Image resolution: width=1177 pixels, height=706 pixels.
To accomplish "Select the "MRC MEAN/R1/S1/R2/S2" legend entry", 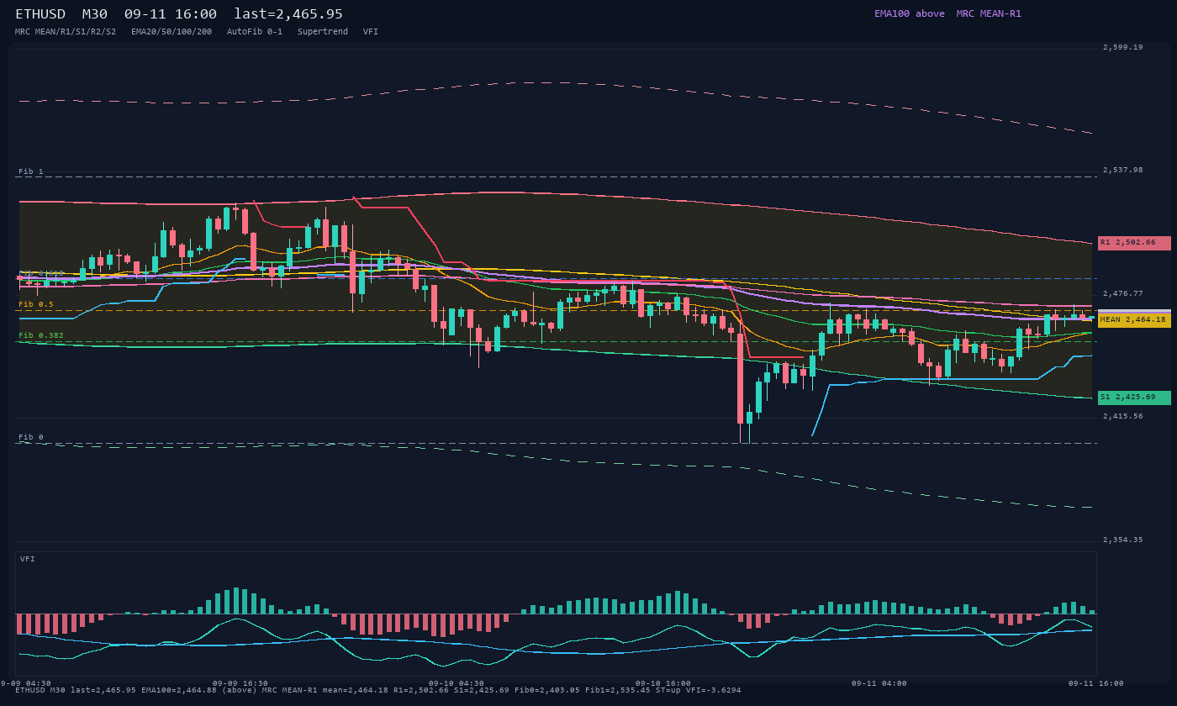I will coord(66,32).
